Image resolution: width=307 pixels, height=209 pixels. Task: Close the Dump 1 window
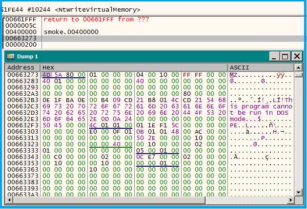point(296,56)
